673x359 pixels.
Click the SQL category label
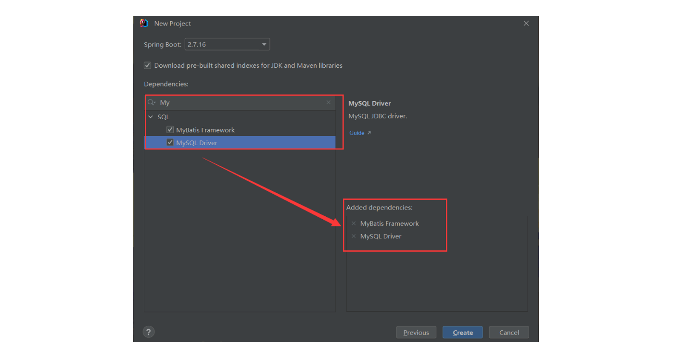point(164,117)
